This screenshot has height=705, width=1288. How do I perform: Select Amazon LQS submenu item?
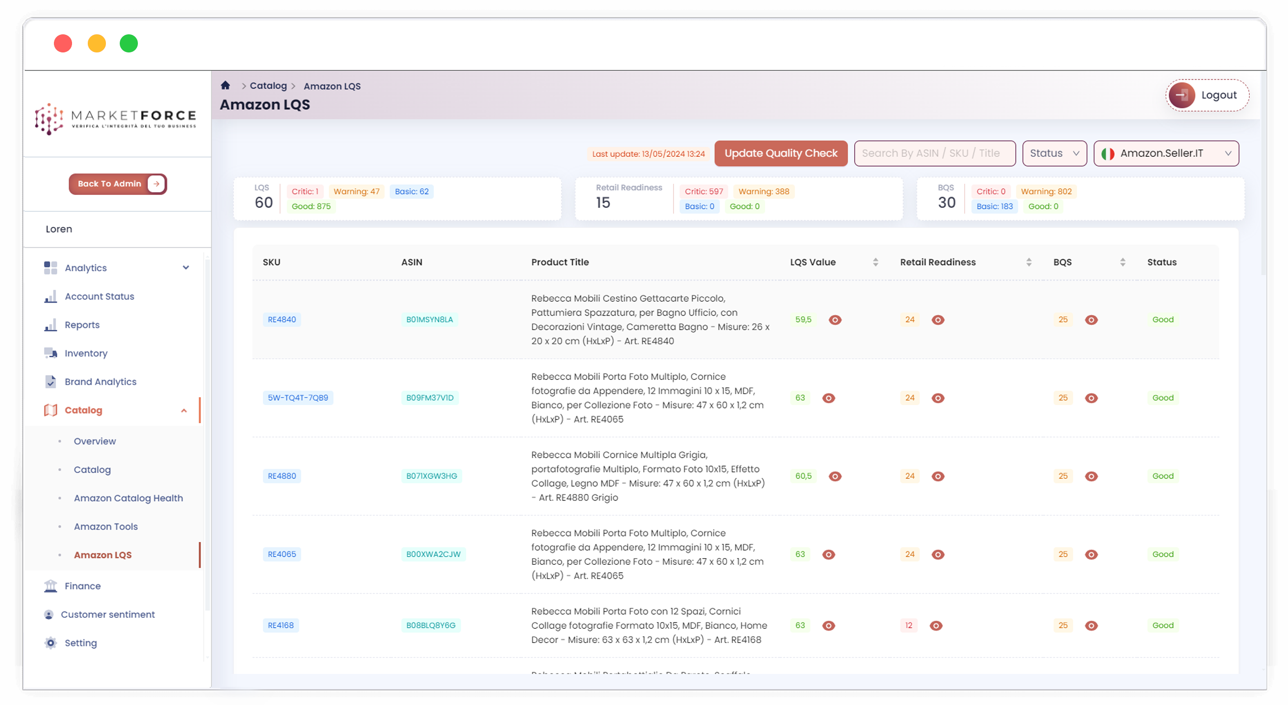(103, 555)
